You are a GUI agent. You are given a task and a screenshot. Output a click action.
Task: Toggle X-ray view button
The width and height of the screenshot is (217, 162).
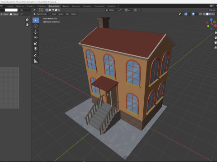[200, 14]
